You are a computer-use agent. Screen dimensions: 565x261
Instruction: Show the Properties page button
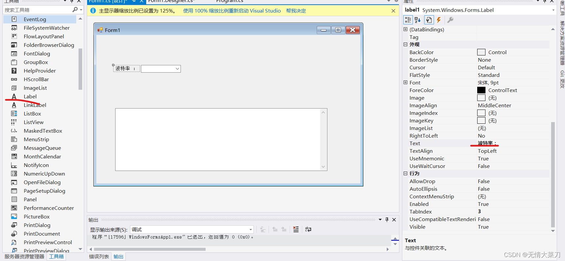point(429,20)
